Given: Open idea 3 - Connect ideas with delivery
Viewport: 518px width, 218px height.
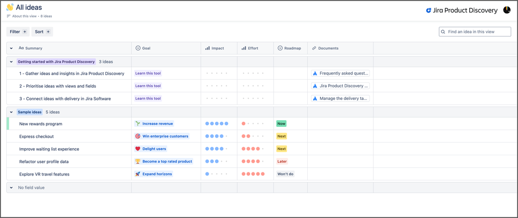Looking at the screenshot, I should (x=65, y=98).
